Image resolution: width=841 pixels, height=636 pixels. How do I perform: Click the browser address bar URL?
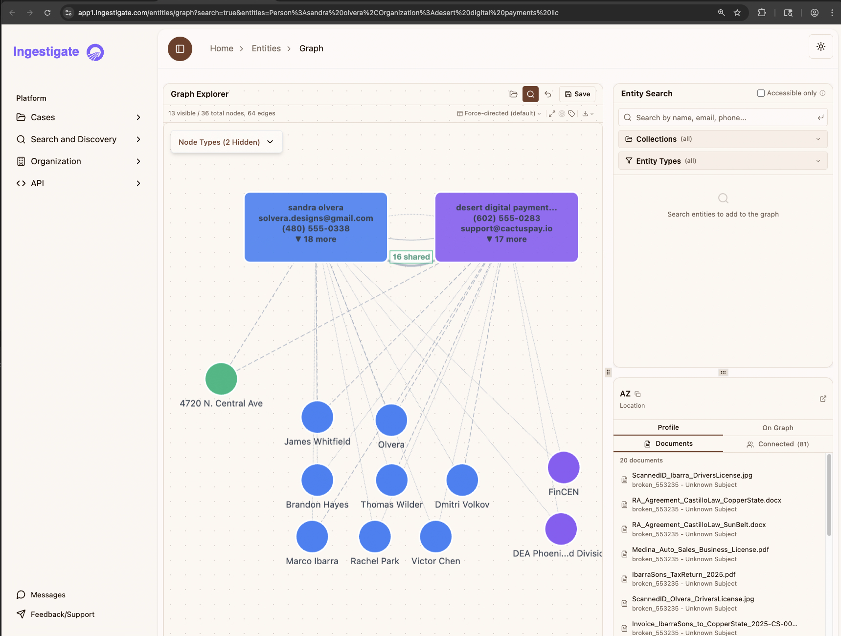(318, 13)
